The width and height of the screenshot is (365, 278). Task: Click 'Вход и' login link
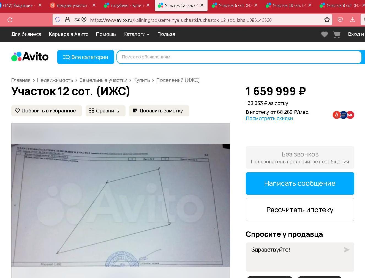tap(356, 34)
